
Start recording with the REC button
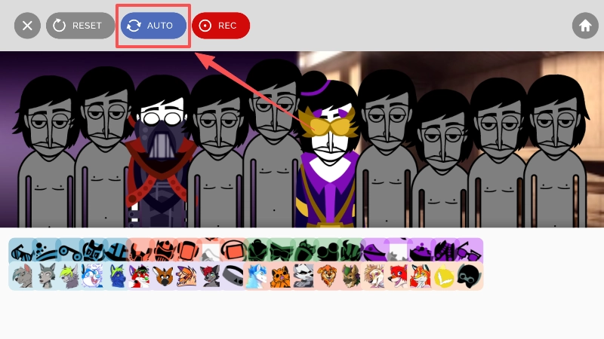tap(220, 26)
